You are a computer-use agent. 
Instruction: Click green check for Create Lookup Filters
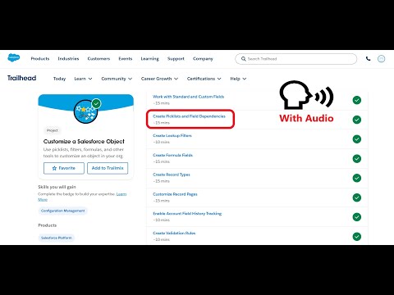click(x=357, y=139)
